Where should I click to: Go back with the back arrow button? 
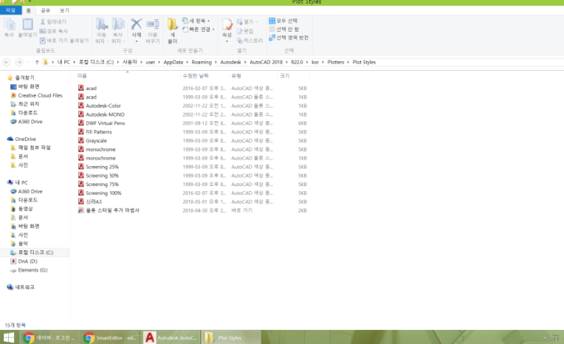(7, 62)
